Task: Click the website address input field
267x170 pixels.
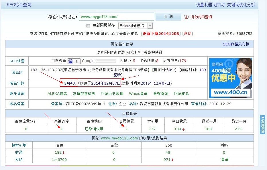Action: [117, 17]
